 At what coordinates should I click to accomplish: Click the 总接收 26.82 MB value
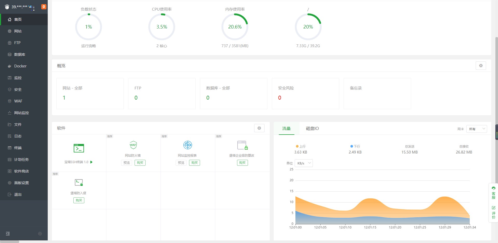(464, 152)
